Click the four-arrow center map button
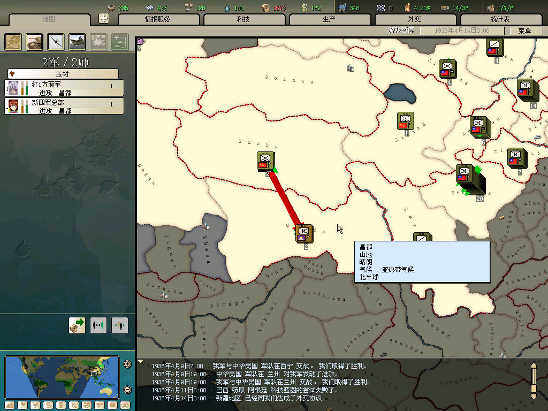This screenshot has height=411, width=548. click(104, 18)
